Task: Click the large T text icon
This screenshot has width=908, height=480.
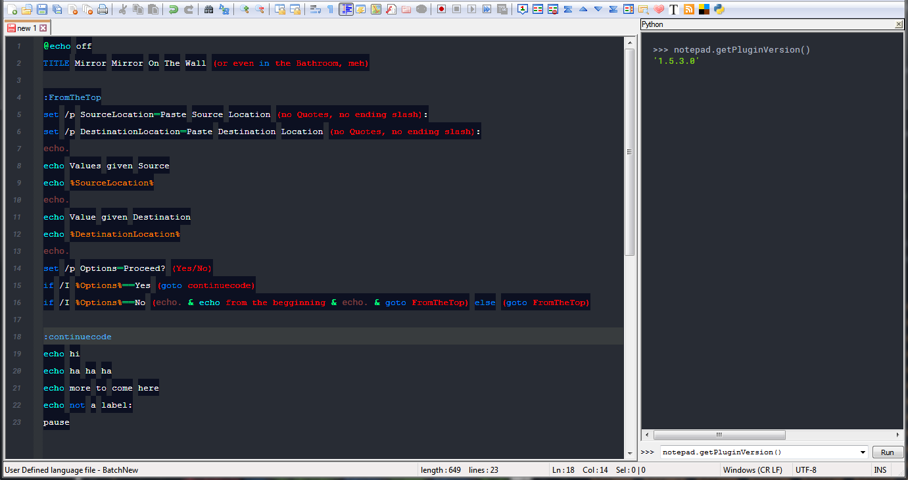Action: pos(674,9)
